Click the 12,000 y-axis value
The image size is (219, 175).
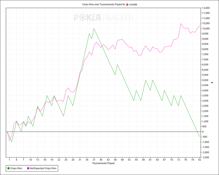pos(206,8)
